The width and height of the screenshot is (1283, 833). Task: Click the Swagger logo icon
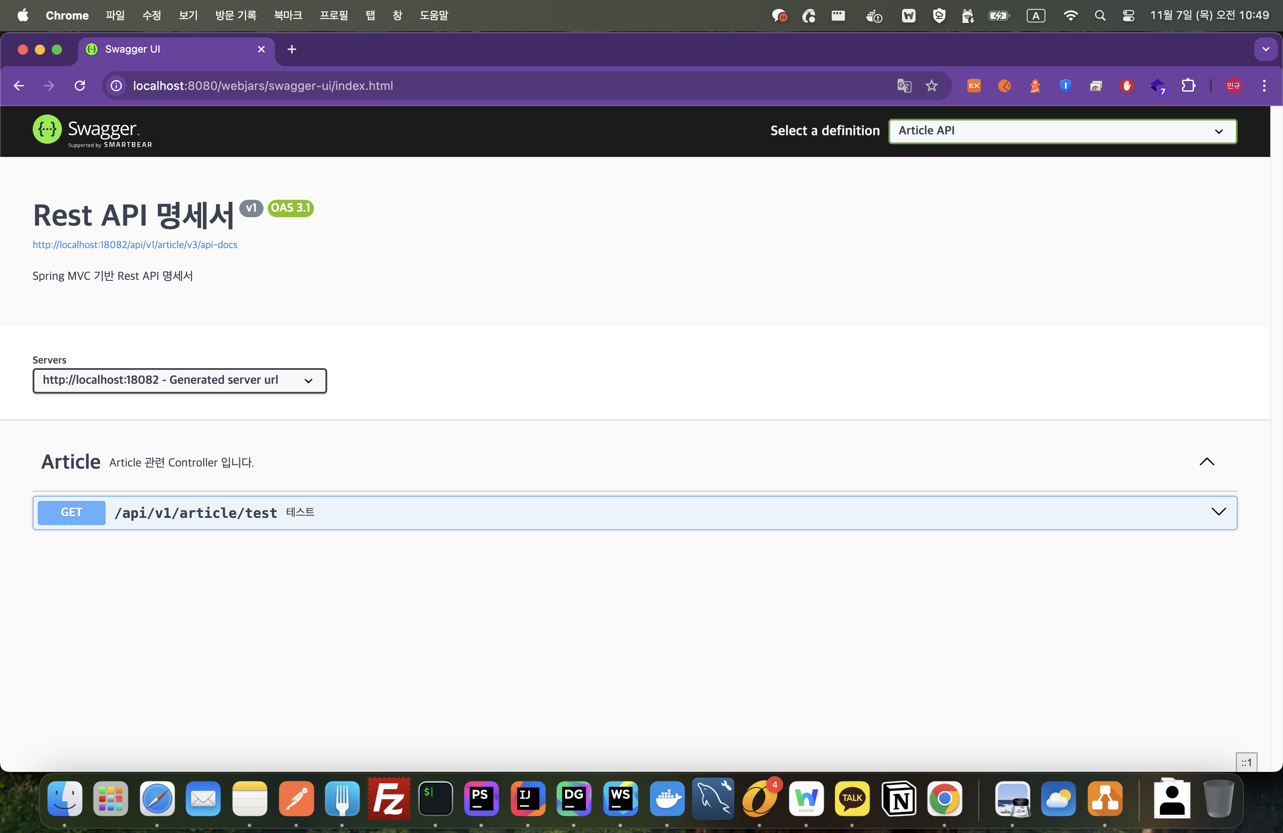point(48,130)
